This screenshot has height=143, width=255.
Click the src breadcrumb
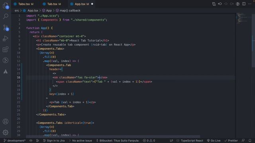click(x=17, y=11)
